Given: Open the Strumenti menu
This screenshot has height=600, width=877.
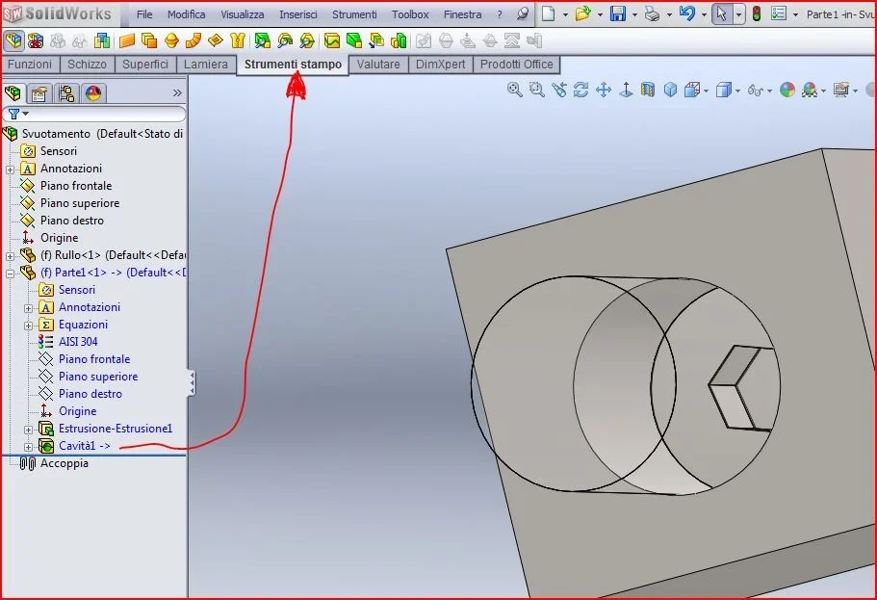Looking at the screenshot, I should click(354, 14).
